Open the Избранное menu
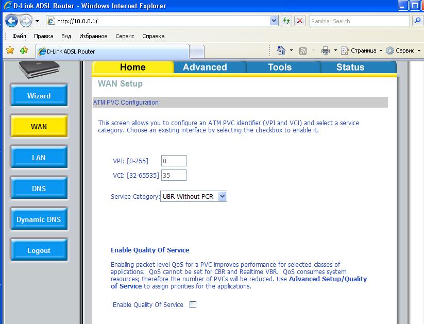 [x=93, y=36]
